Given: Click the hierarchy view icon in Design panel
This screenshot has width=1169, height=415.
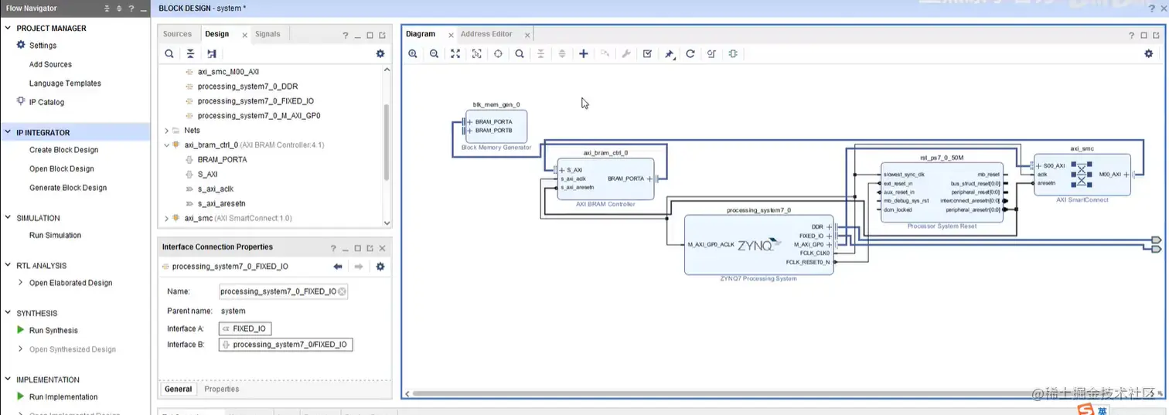Looking at the screenshot, I should coord(212,54).
